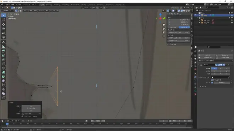This screenshot has width=234, height=131.
Task: Switch to the UV Editing workspace tab
Action: [66, 5]
